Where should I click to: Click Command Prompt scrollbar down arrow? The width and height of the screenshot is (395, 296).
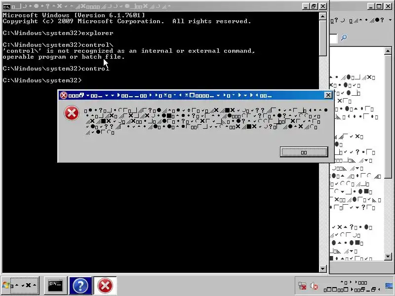(323, 269)
